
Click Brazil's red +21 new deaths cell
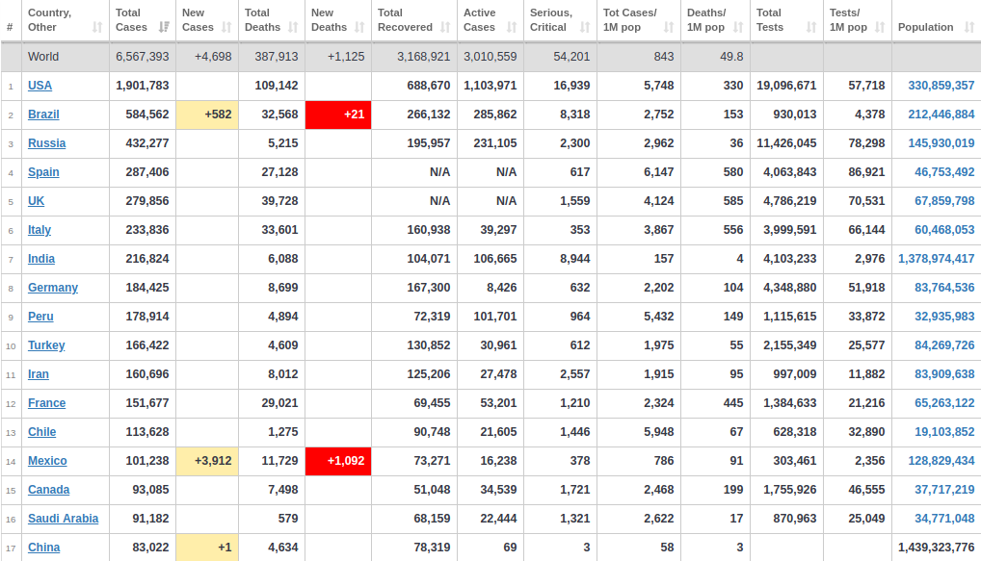pos(338,115)
